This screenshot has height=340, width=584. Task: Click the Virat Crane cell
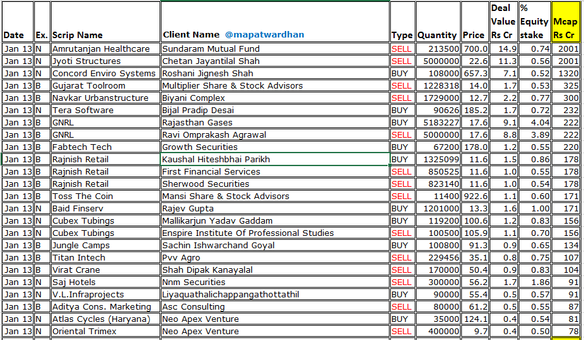click(x=105, y=270)
